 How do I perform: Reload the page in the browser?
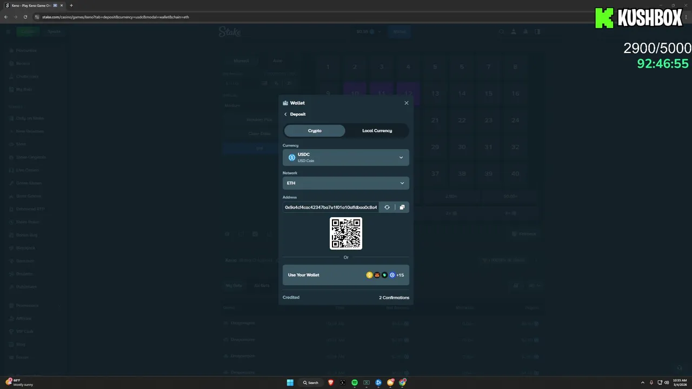click(25, 17)
